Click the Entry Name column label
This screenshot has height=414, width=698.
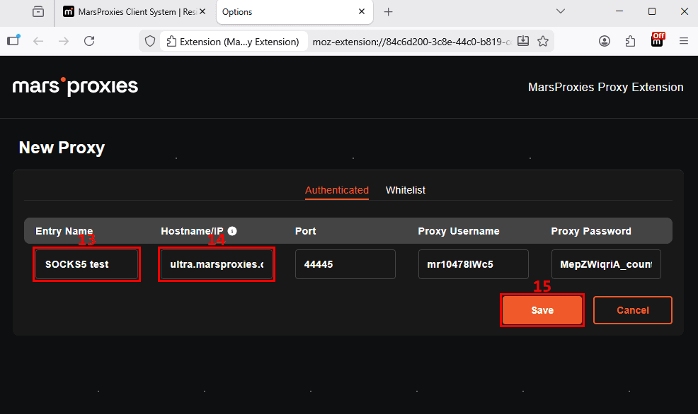click(x=64, y=231)
